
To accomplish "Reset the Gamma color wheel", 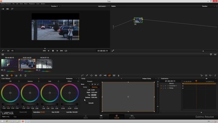I will [38, 81].
